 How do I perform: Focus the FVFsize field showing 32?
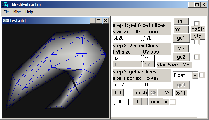tap(127, 58)
